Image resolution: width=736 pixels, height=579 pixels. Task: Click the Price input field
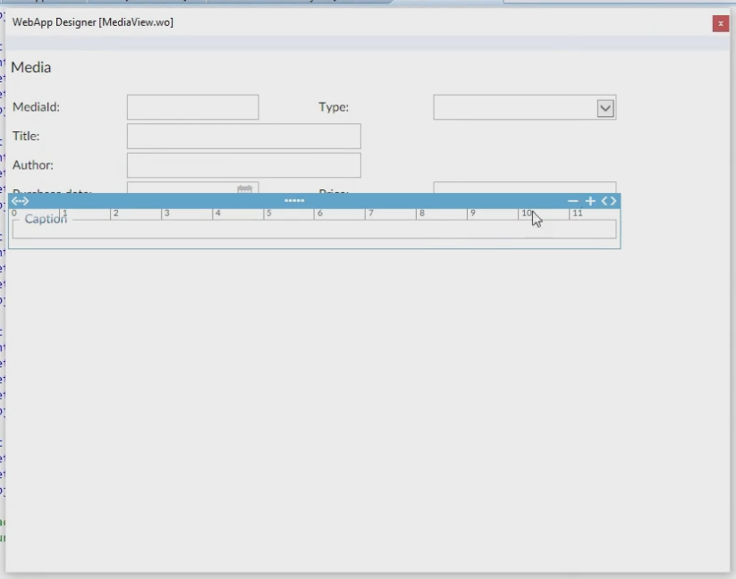click(524, 188)
